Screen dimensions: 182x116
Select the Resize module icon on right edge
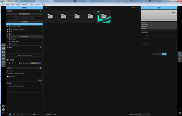coord(180,60)
